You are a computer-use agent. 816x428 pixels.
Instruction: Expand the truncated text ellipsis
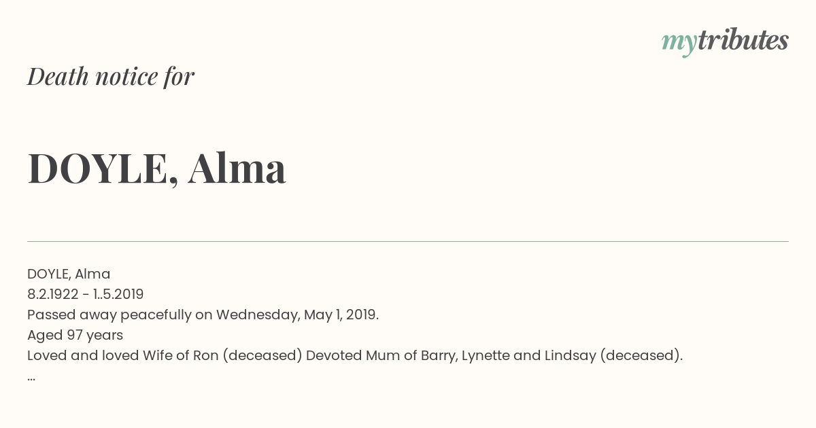(31, 376)
